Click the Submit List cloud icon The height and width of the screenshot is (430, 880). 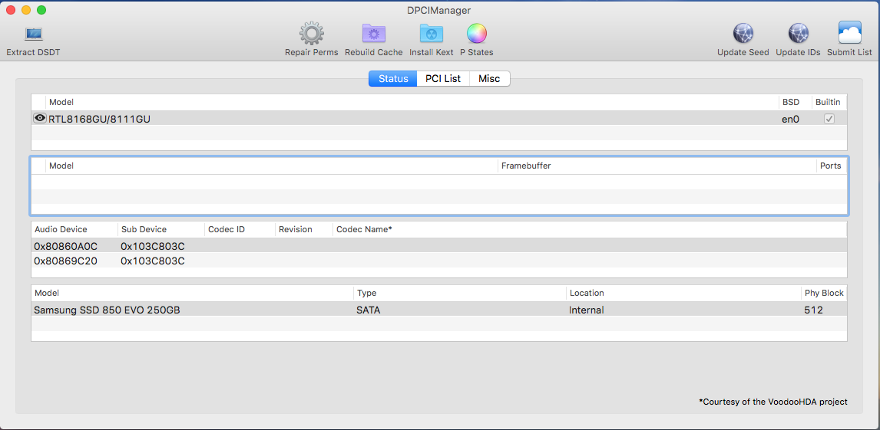849,34
